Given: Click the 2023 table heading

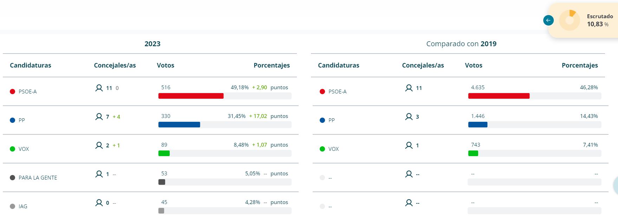Looking at the screenshot, I should coord(152,44).
